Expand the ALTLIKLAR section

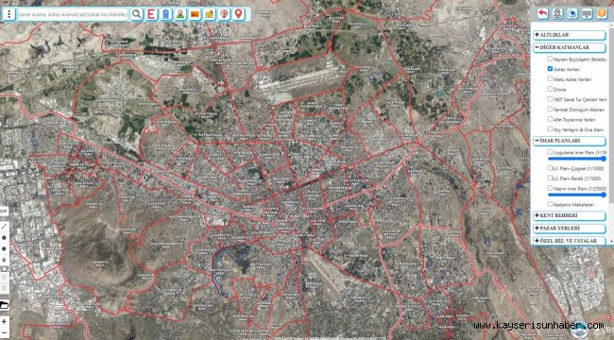pos(570,35)
